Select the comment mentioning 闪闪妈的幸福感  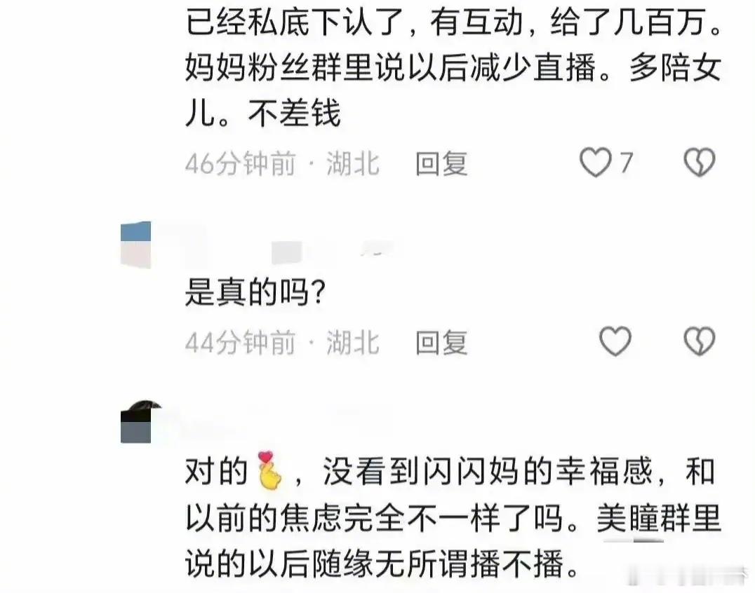click(453, 517)
